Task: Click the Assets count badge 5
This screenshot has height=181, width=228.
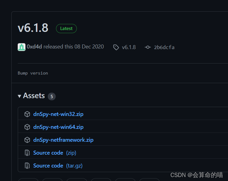Action: (52, 96)
